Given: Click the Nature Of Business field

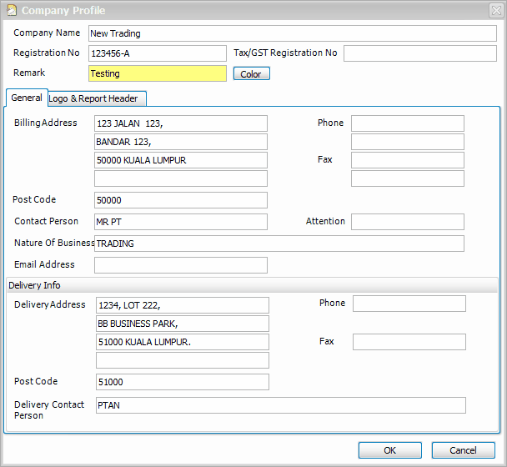Looking at the screenshot, I should [279, 244].
